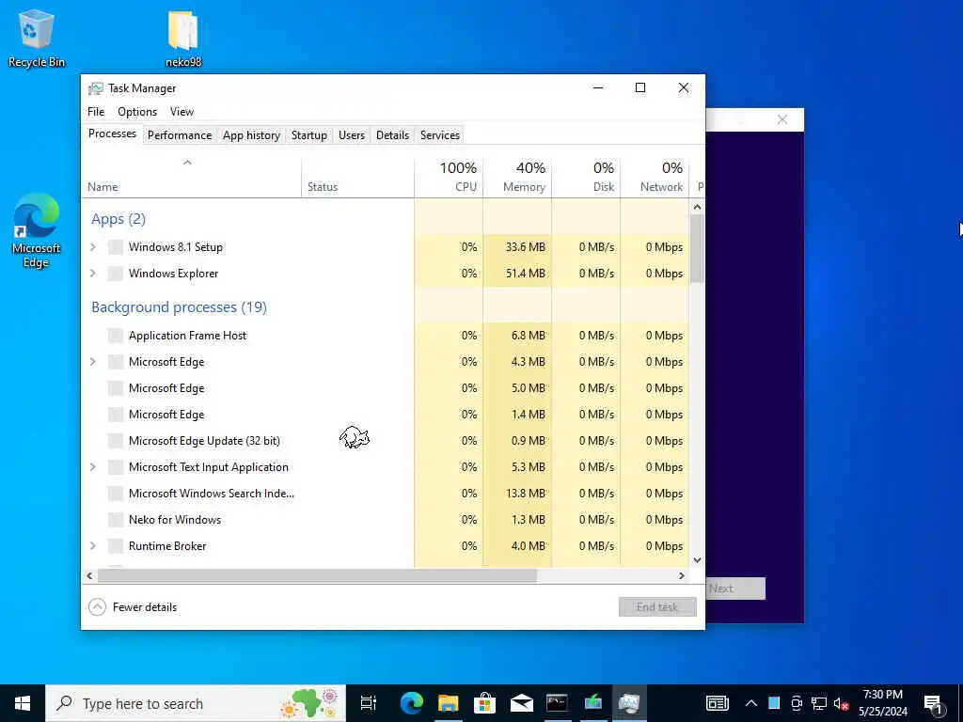Open the File menu
Image resolution: width=963 pixels, height=722 pixels.
[96, 112]
